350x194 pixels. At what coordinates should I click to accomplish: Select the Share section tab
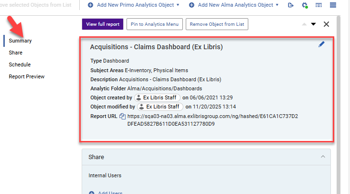click(16, 53)
